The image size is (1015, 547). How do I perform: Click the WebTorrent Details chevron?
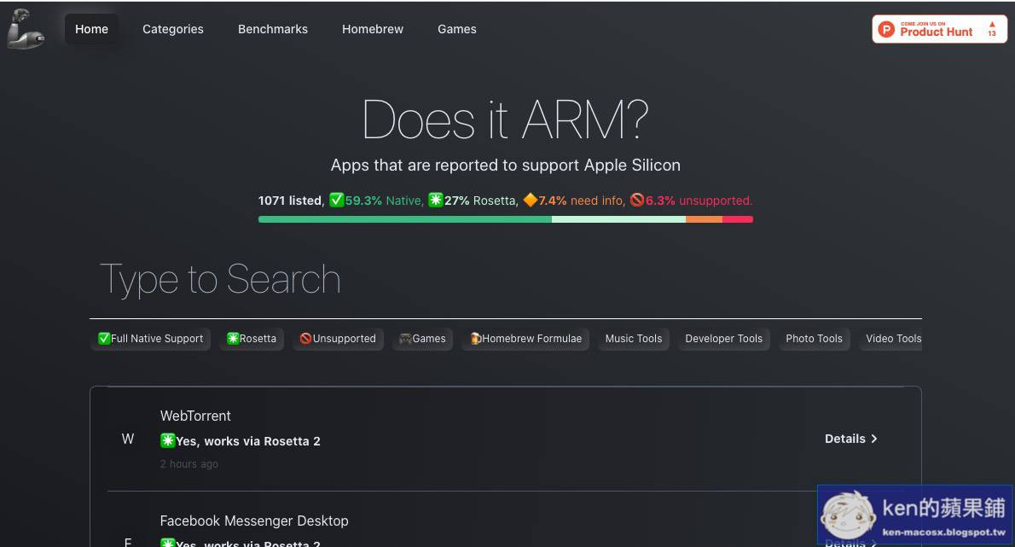(x=874, y=439)
